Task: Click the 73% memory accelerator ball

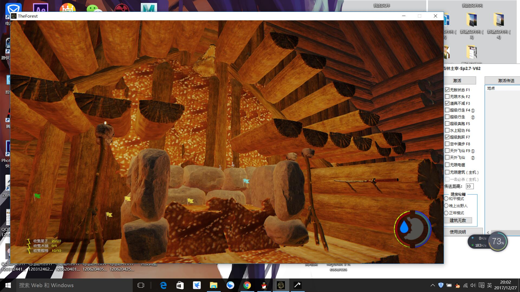Action: coord(498,241)
